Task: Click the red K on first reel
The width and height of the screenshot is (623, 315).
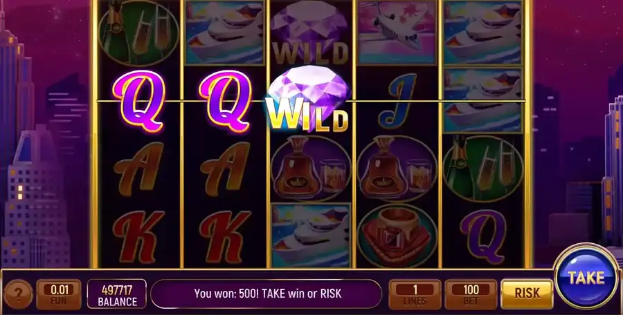Action: click(x=138, y=236)
